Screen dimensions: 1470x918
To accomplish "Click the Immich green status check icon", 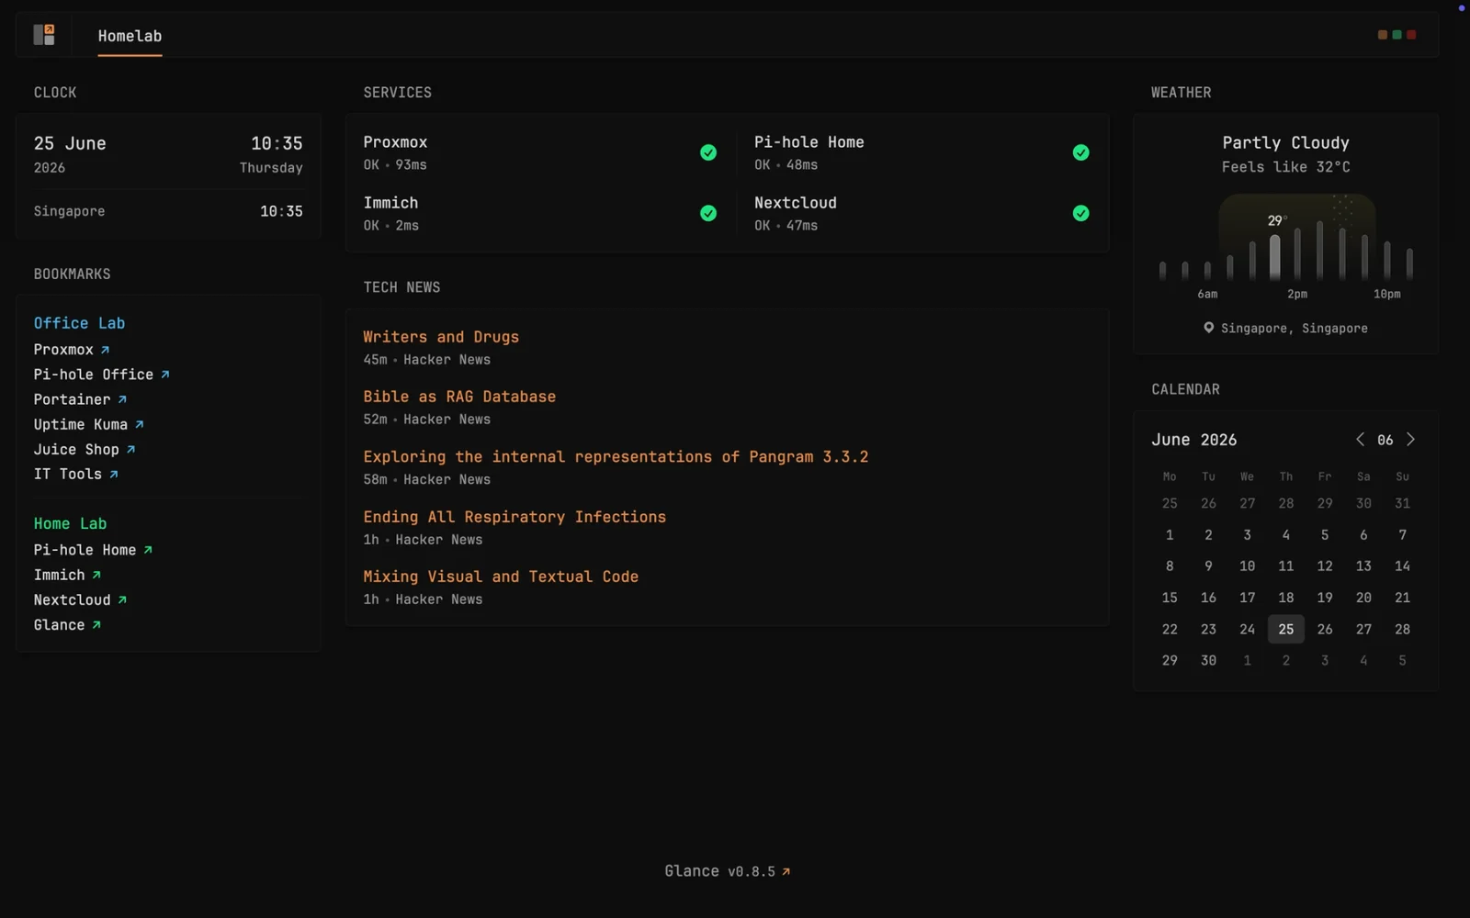I will click(708, 213).
